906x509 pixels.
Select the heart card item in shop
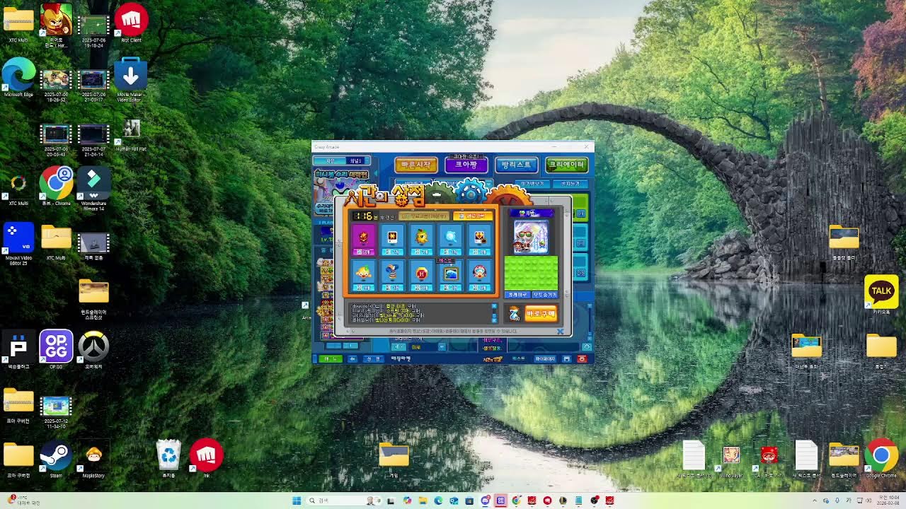point(479,240)
